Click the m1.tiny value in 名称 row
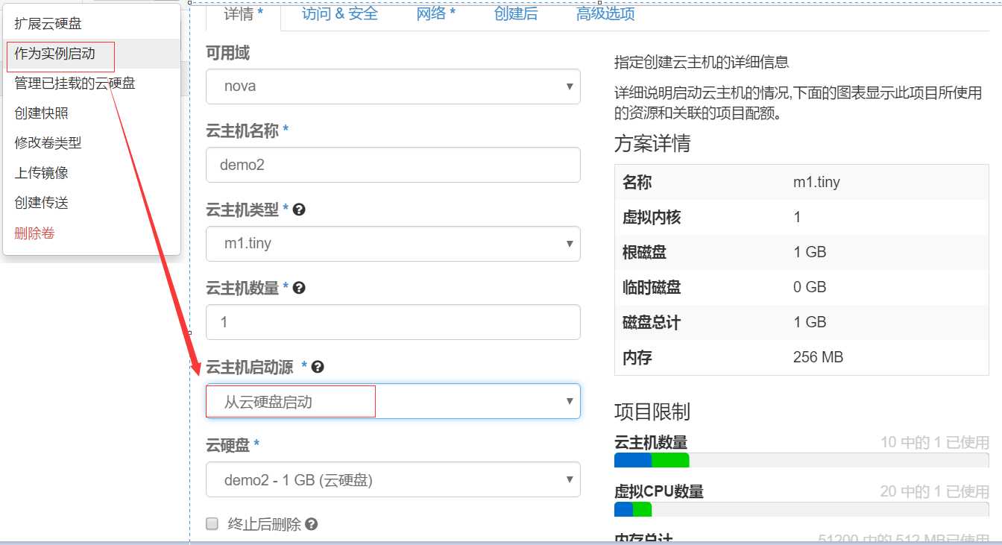This screenshot has width=1002, height=545. [x=817, y=183]
